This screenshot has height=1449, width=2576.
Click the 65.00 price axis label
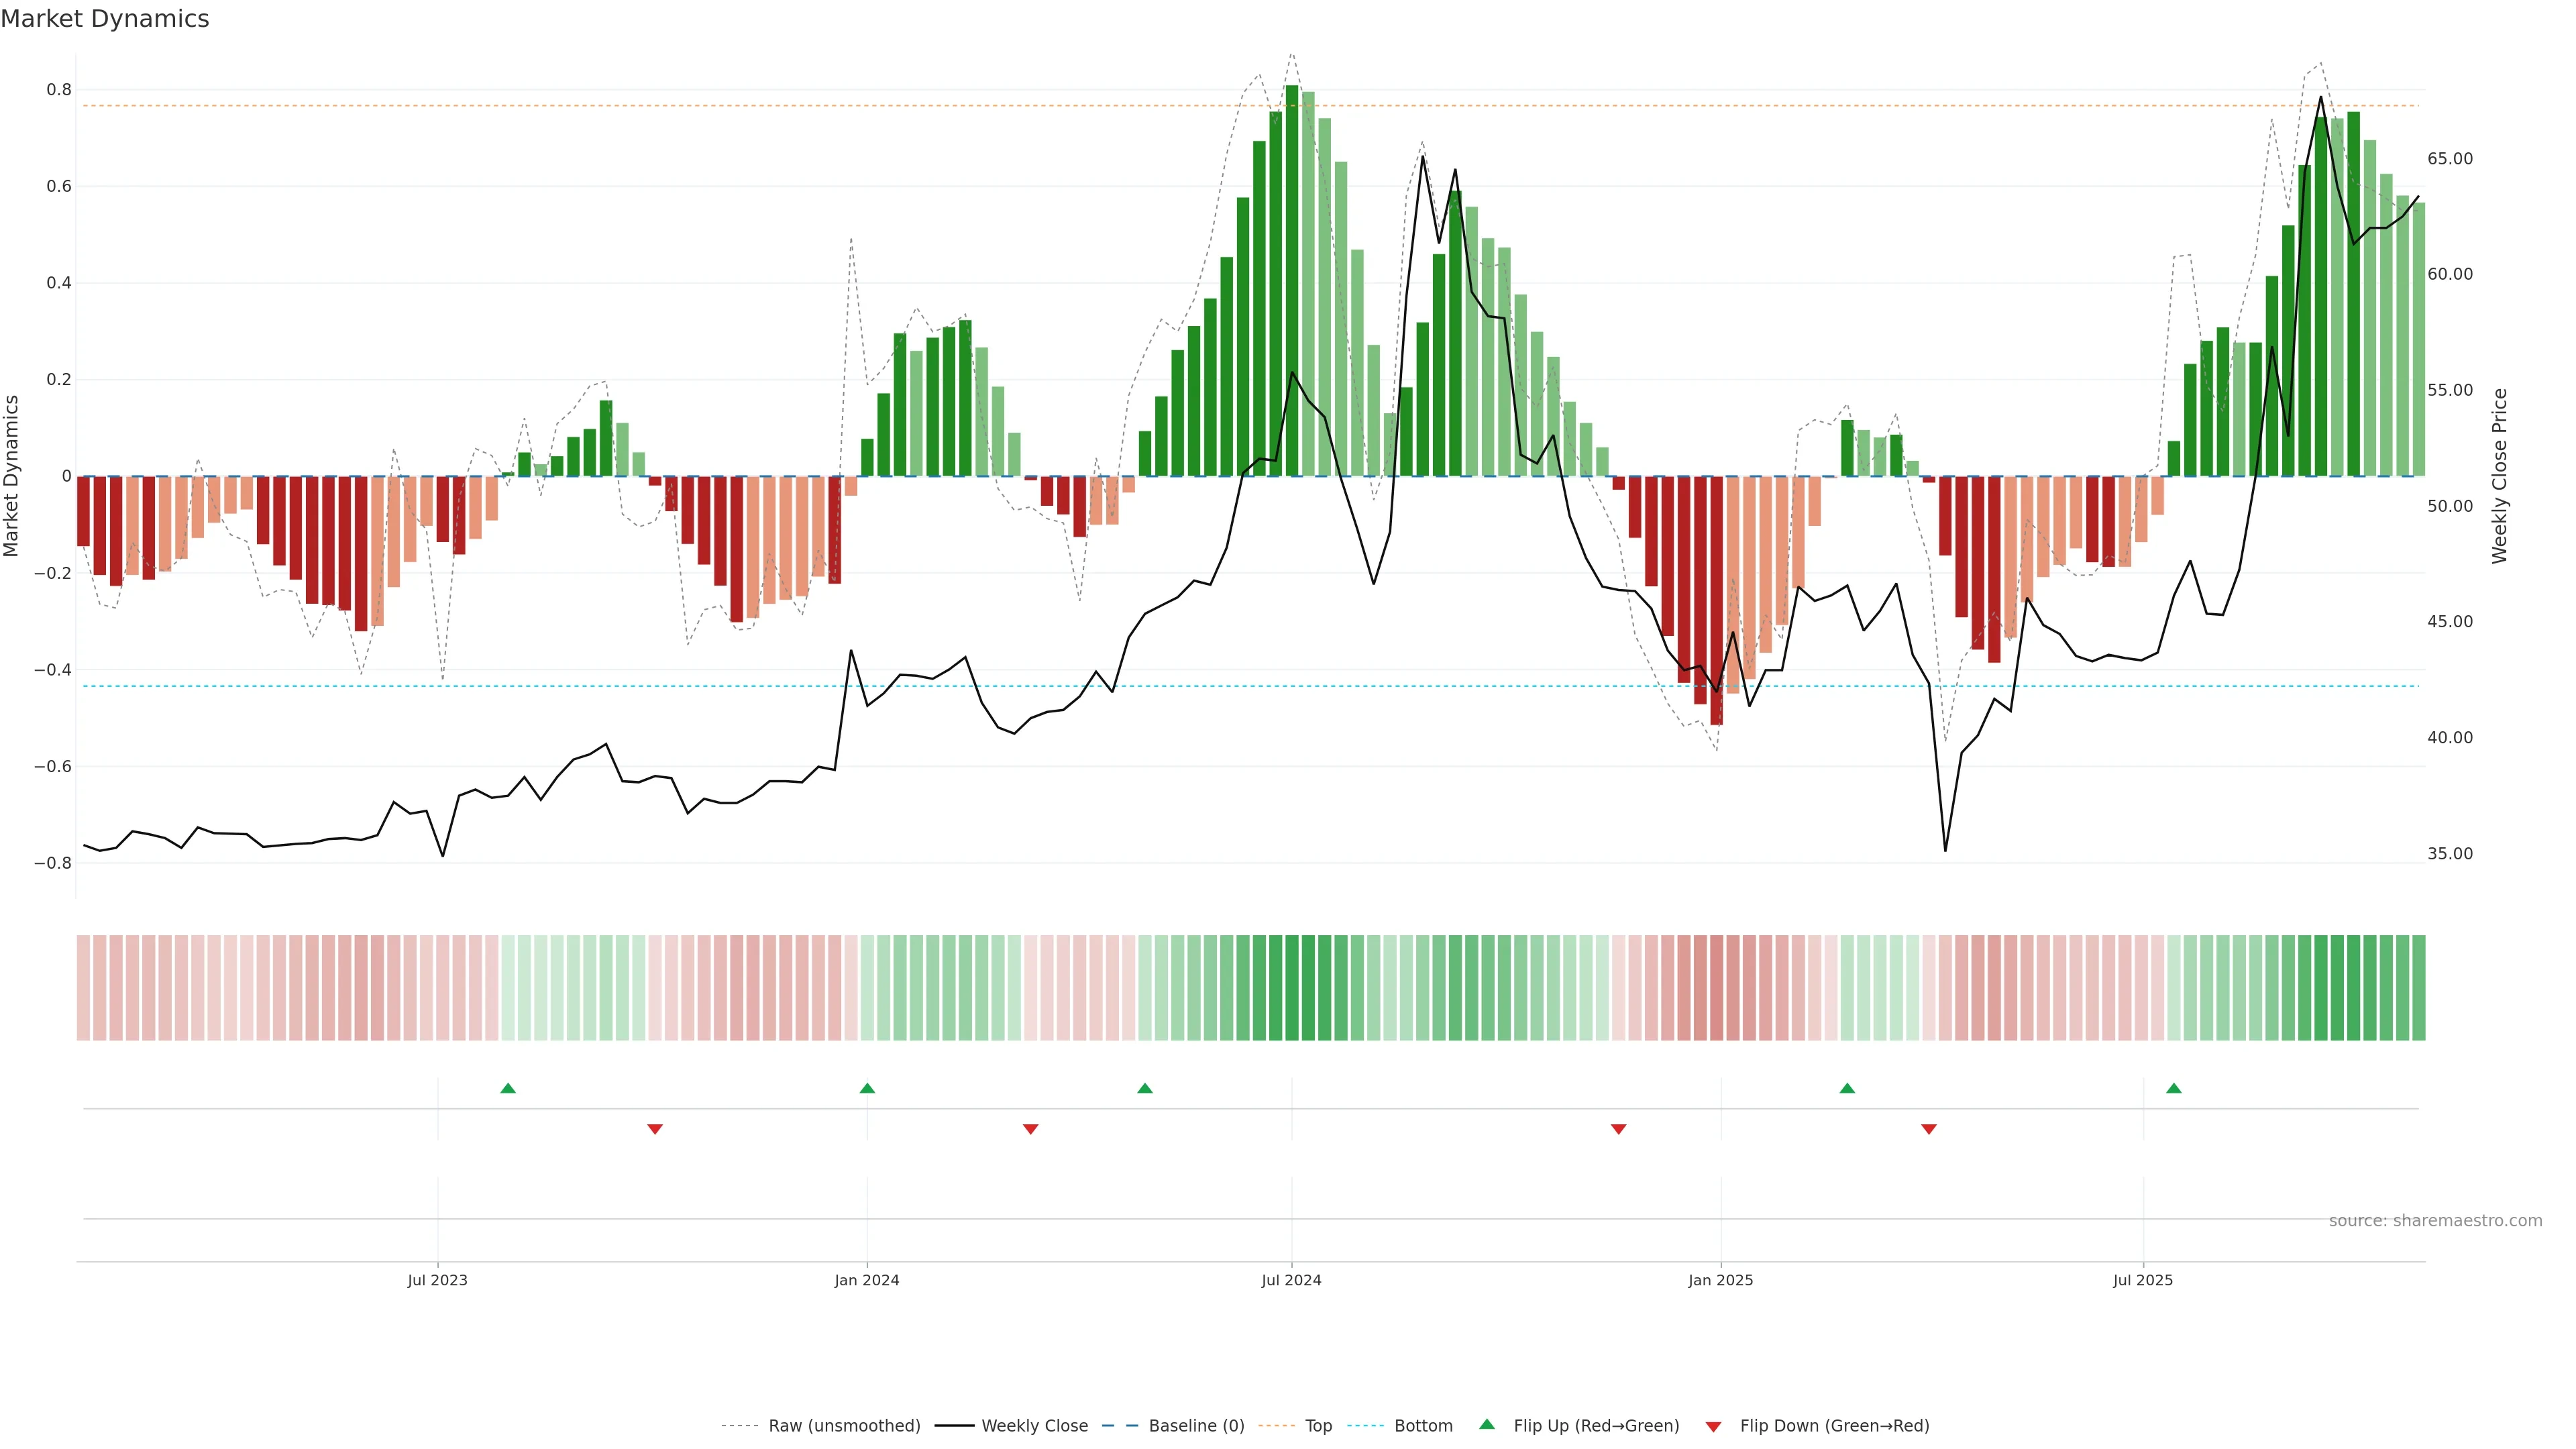pyautogui.click(x=2449, y=159)
